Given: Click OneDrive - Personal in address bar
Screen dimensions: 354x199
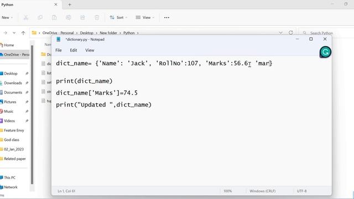Looking at the screenshot, I should [x=58, y=33].
